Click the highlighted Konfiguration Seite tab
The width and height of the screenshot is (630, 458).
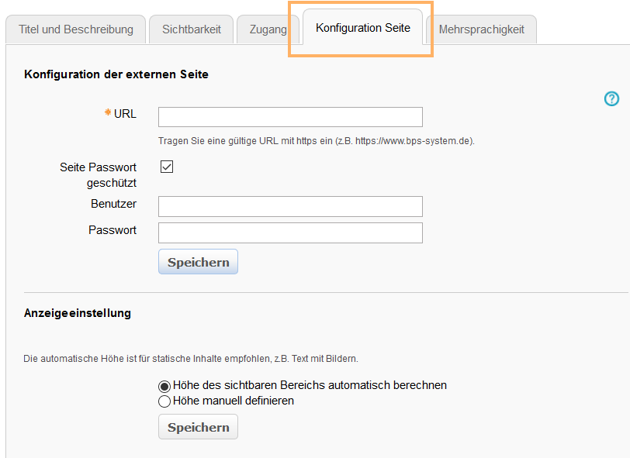point(362,28)
